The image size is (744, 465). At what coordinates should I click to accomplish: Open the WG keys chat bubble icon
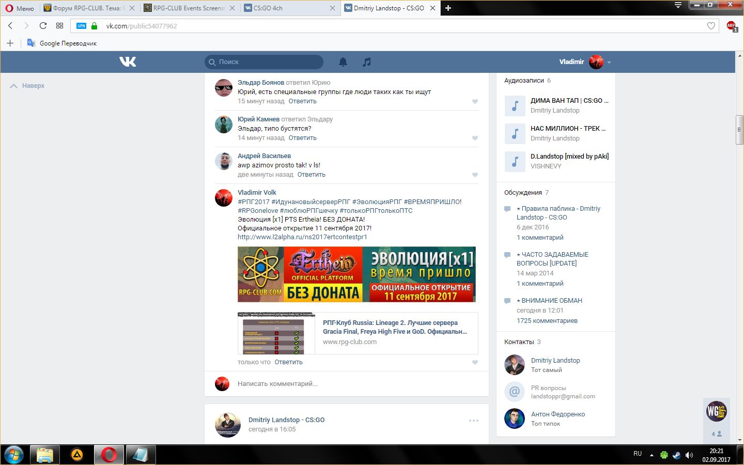point(717,411)
